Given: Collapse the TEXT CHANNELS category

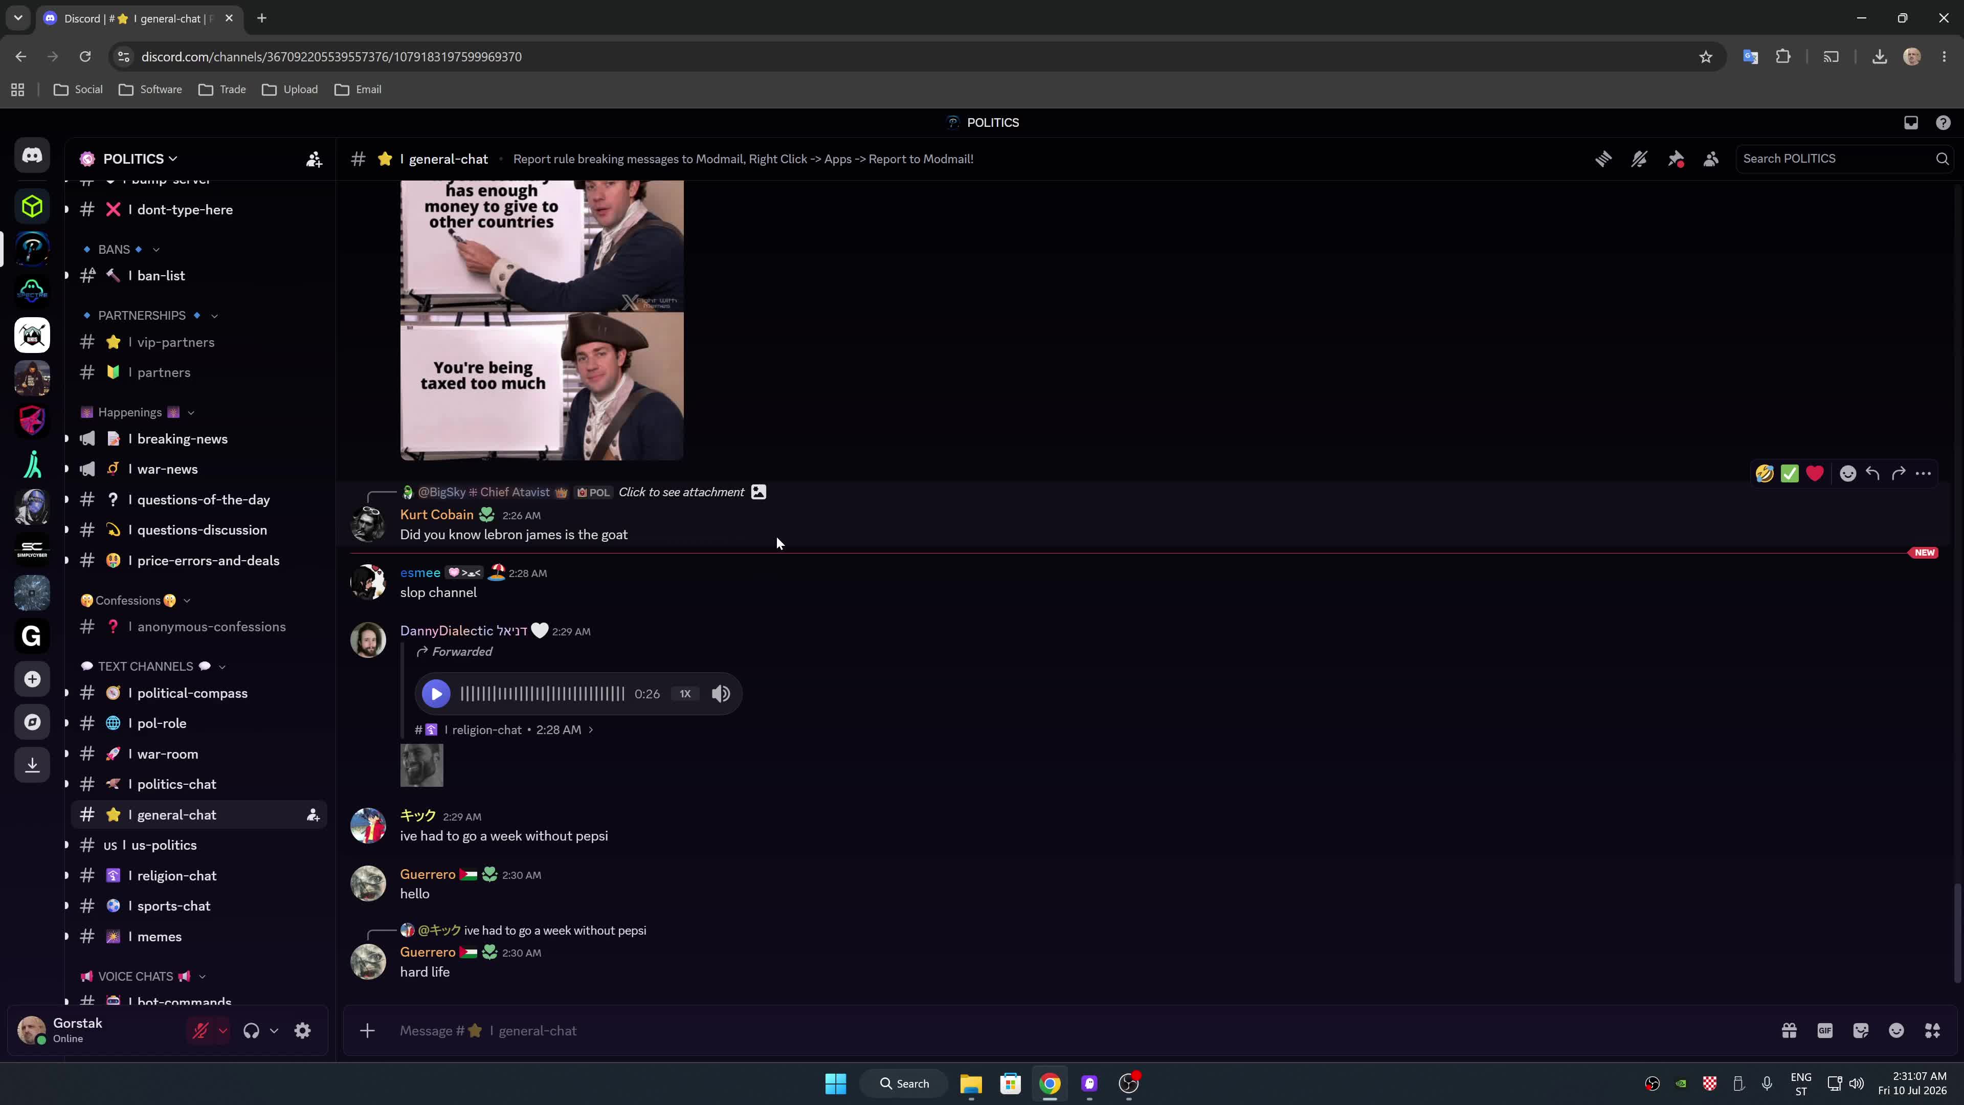Looking at the screenshot, I should click(x=153, y=667).
